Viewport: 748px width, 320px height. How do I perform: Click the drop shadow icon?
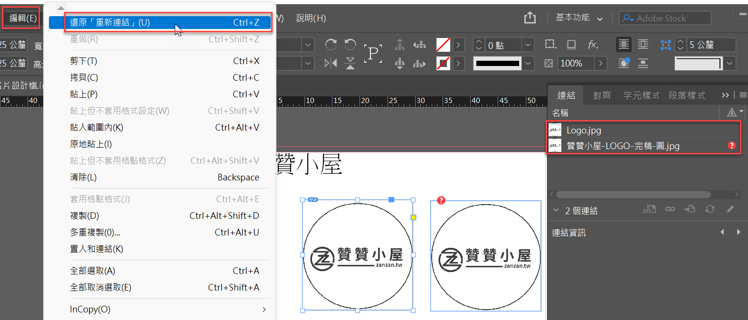pos(571,44)
